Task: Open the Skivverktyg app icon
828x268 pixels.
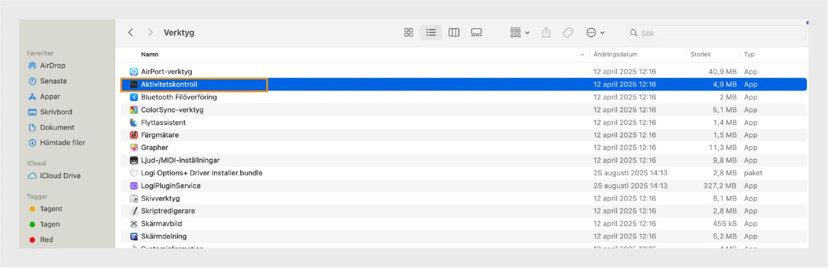Action: pos(134,199)
